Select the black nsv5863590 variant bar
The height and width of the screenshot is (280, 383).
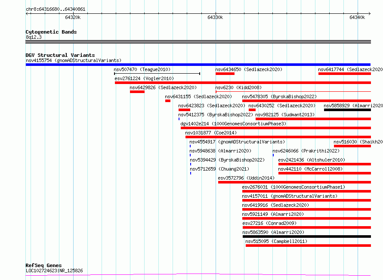[x=307, y=236]
